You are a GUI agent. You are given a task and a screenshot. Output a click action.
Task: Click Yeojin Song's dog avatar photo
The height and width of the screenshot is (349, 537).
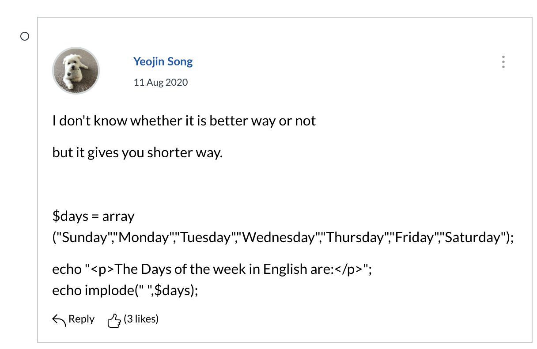(76, 70)
